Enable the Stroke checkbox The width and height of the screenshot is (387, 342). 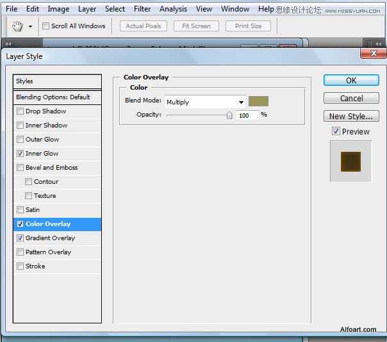tap(20, 266)
